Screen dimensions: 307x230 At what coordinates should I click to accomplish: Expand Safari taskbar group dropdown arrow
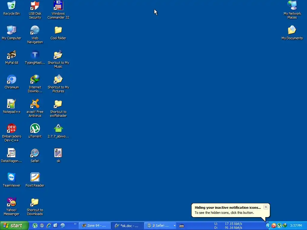tap(174, 226)
